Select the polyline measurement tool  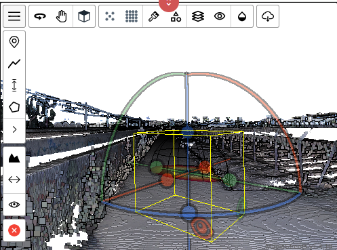point(14,64)
